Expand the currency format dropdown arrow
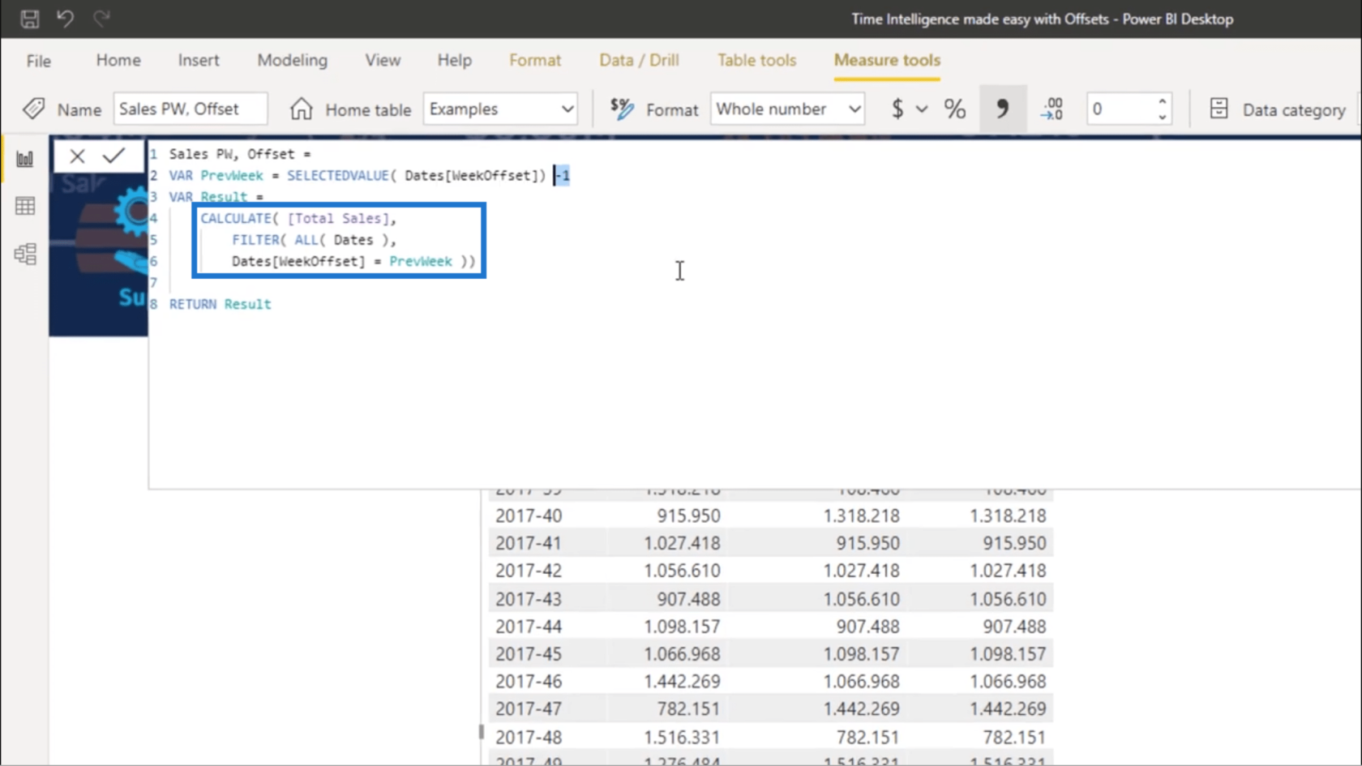The width and height of the screenshot is (1362, 766). pos(922,109)
